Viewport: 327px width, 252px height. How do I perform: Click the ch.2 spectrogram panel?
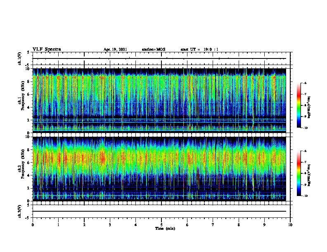(159, 169)
